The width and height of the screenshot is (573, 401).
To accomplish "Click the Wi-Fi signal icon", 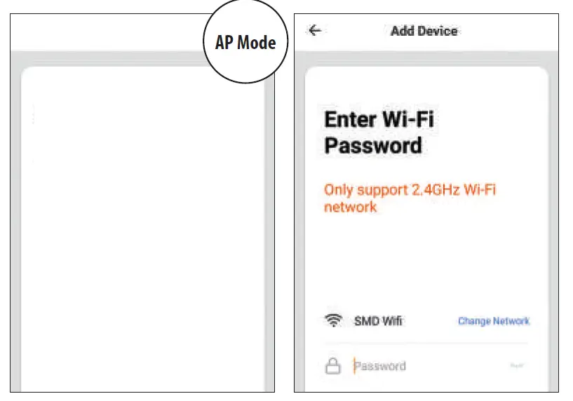I will [333, 321].
